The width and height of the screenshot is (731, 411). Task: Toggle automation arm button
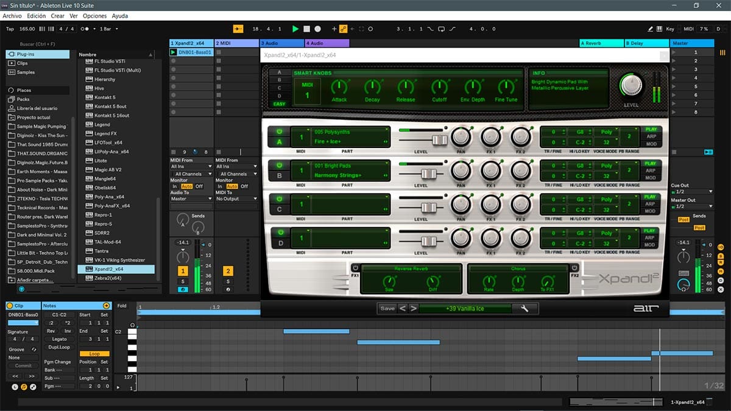pyautogui.click(x=343, y=29)
